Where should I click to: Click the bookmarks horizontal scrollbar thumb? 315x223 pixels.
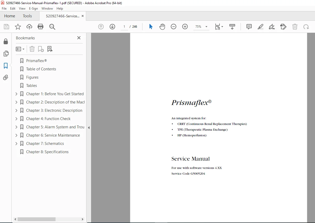click(37, 219)
